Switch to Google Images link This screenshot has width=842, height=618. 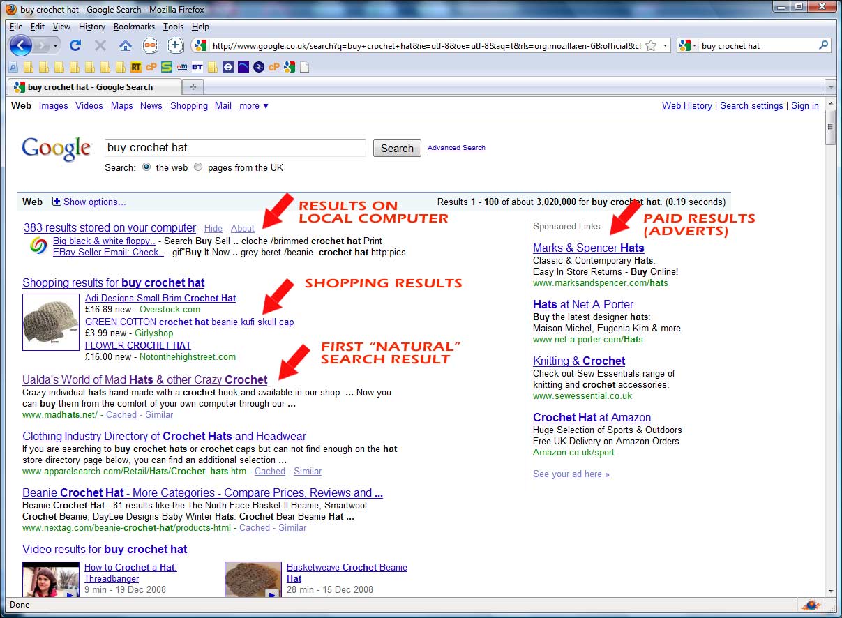click(x=54, y=106)
